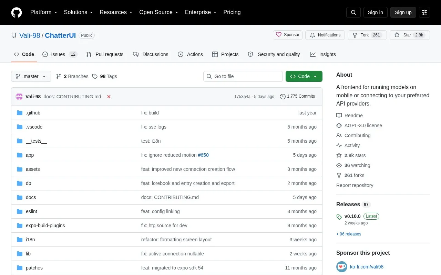Click folder icon beside db
The image size is (441, 275).
click(20, 183)
